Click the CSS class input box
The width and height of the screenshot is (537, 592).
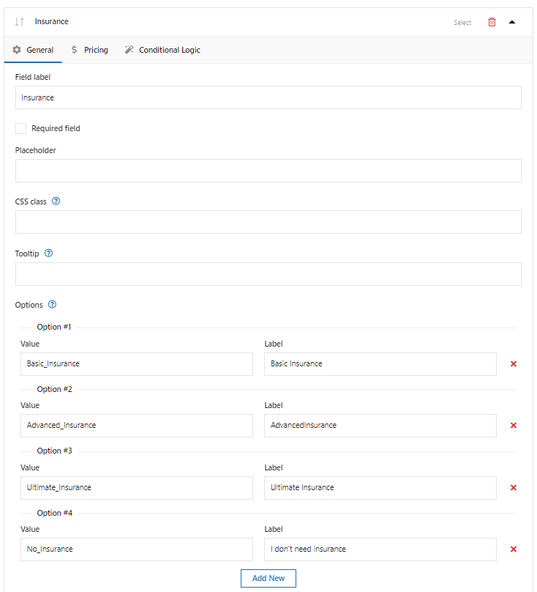(268, 222)
